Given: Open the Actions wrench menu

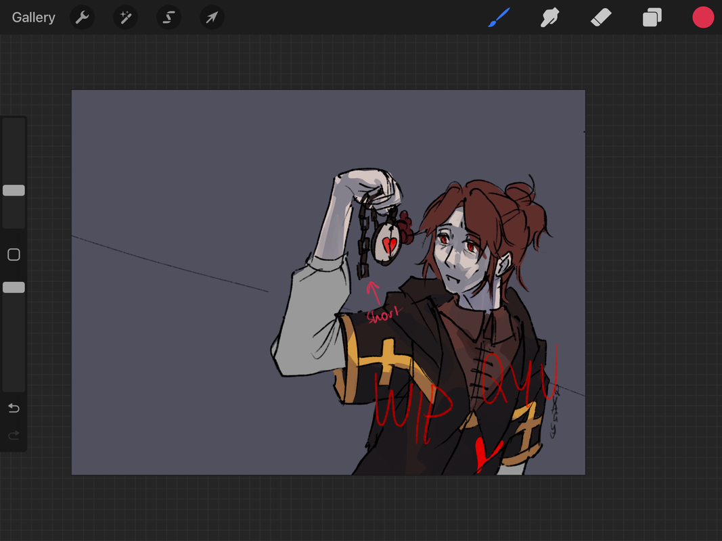Looking at the screenshot, I should (x=83, y=18).
